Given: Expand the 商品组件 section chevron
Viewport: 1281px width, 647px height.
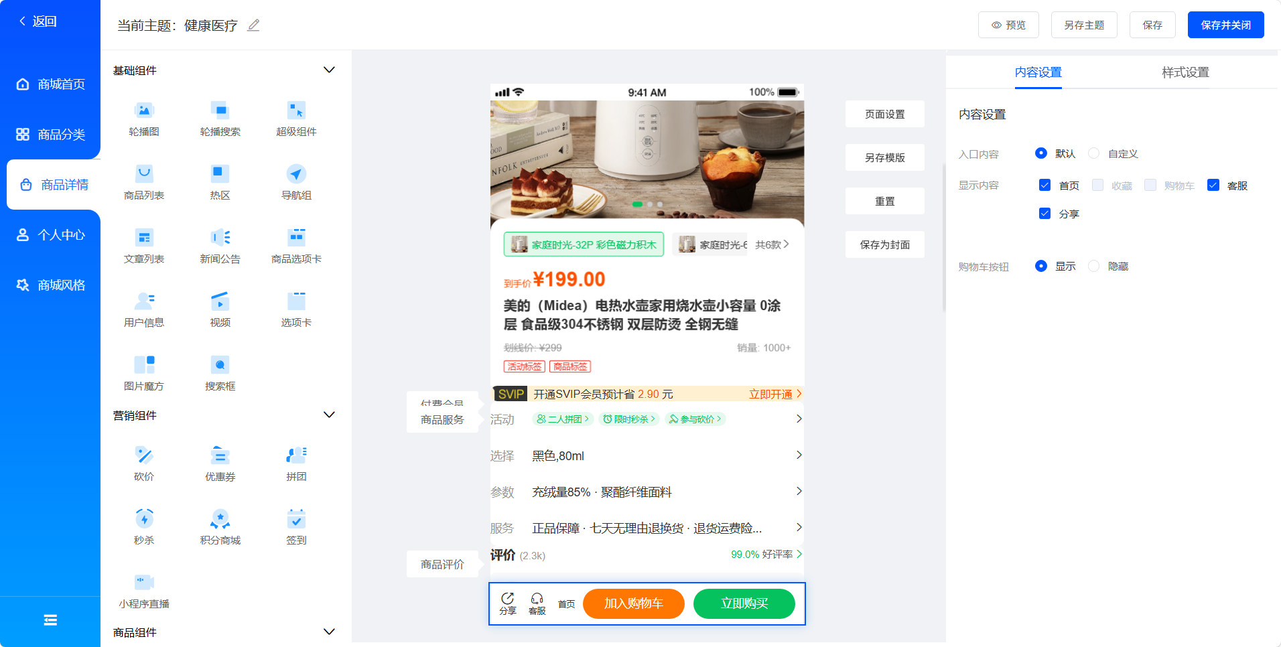Looking at the screenshot, I should (329, 632).
